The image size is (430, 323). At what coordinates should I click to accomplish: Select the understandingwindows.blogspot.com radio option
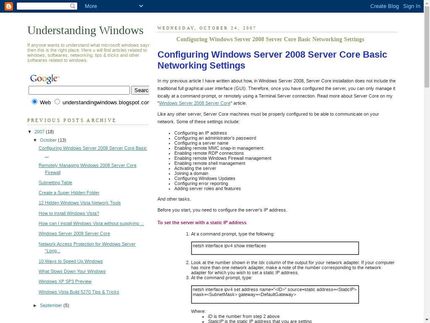click(x=58, y=102)
